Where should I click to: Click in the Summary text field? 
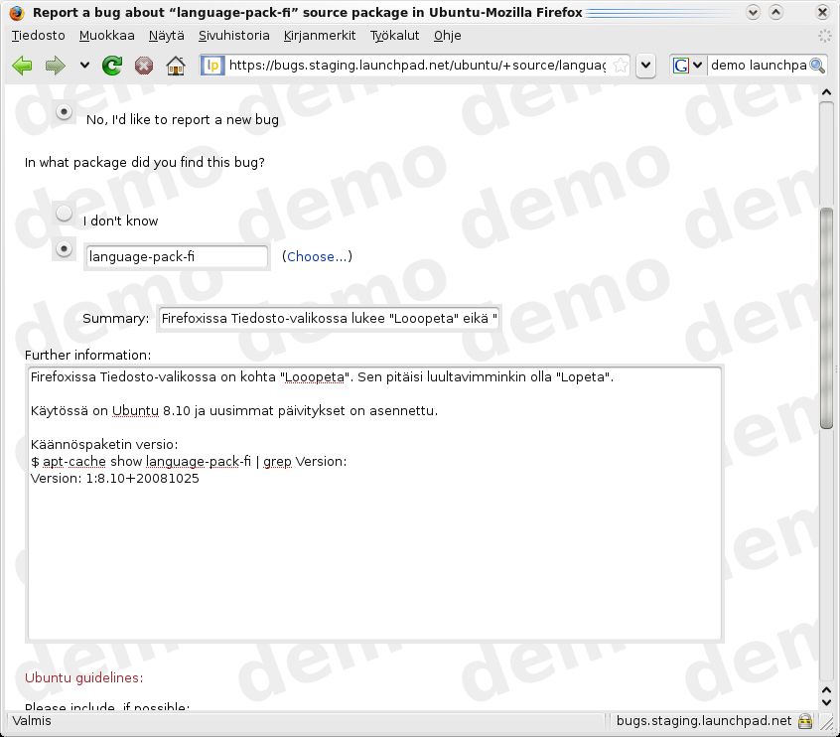[x=329, y=319]
